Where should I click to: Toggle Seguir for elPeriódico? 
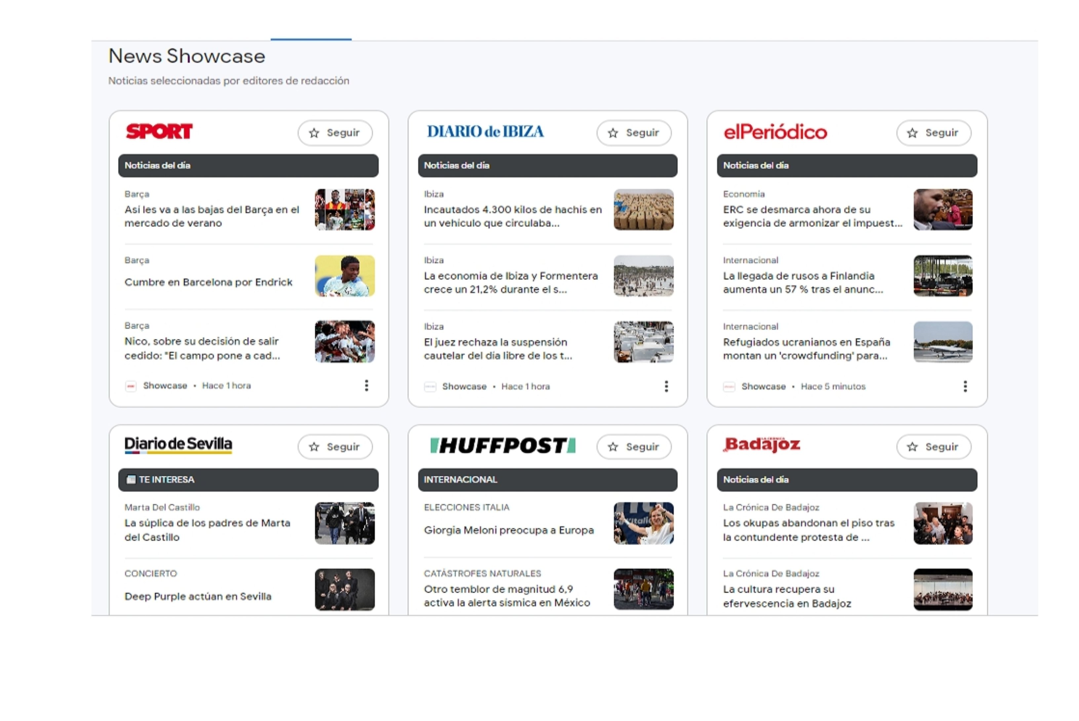(933, 133)
